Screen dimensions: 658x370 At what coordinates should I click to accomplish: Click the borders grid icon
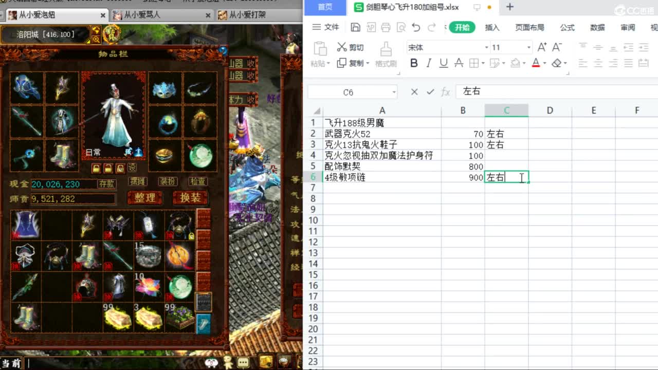click(x=473, y=63)
